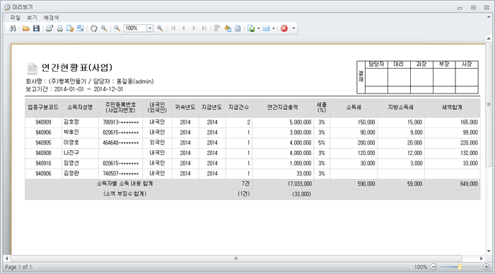Click the quick print printer icon
Screen dimensions: 495x274
[x=59, y=28]
